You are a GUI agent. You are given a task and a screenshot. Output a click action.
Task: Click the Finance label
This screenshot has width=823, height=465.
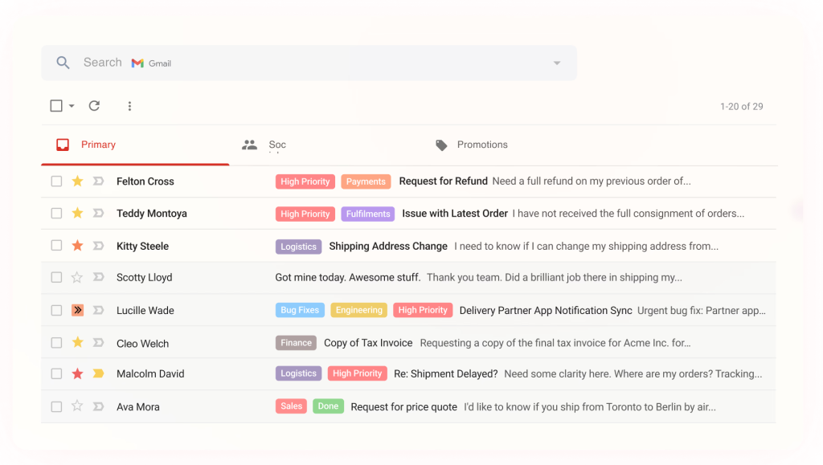tap(296, 343)
